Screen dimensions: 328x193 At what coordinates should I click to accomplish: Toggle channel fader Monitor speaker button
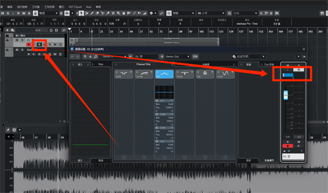pyautogui.click(x=299, y=146)
